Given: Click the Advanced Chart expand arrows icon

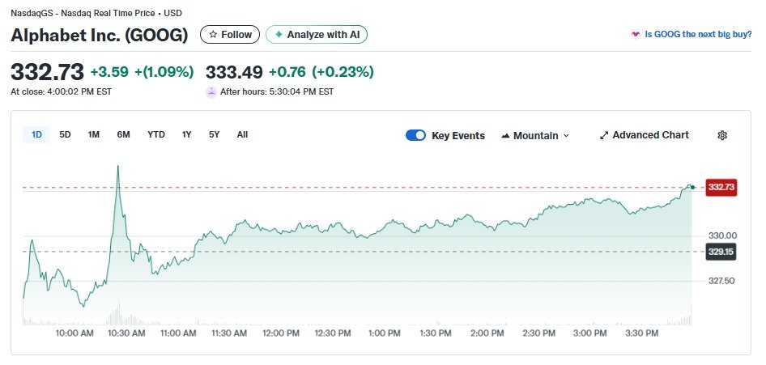Looking at the screenshot, I should [x=603, y=135].
